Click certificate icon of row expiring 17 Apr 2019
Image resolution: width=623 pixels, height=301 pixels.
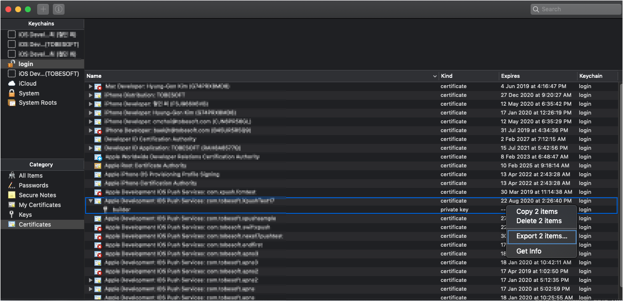pyautogui.click(x=98, y=271)
